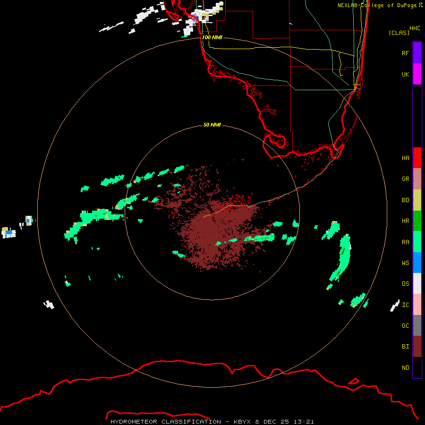Viewport: 425px width, 425px height.
Task: Click the DS legend label
Action: pos(405,284)
